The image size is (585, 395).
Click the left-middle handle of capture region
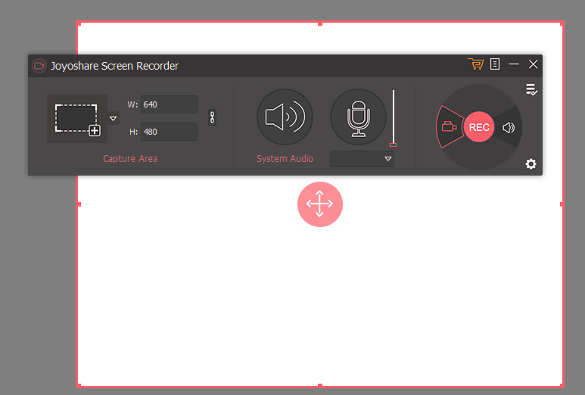79,204
